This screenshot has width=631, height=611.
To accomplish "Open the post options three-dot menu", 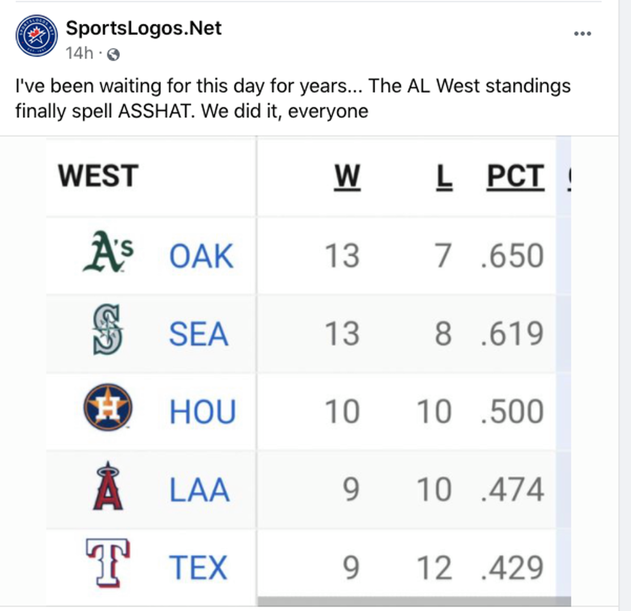I will click(582, 34).
